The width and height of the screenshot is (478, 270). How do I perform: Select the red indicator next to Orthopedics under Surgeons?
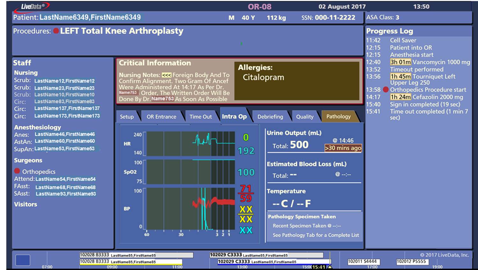(18, 171)
